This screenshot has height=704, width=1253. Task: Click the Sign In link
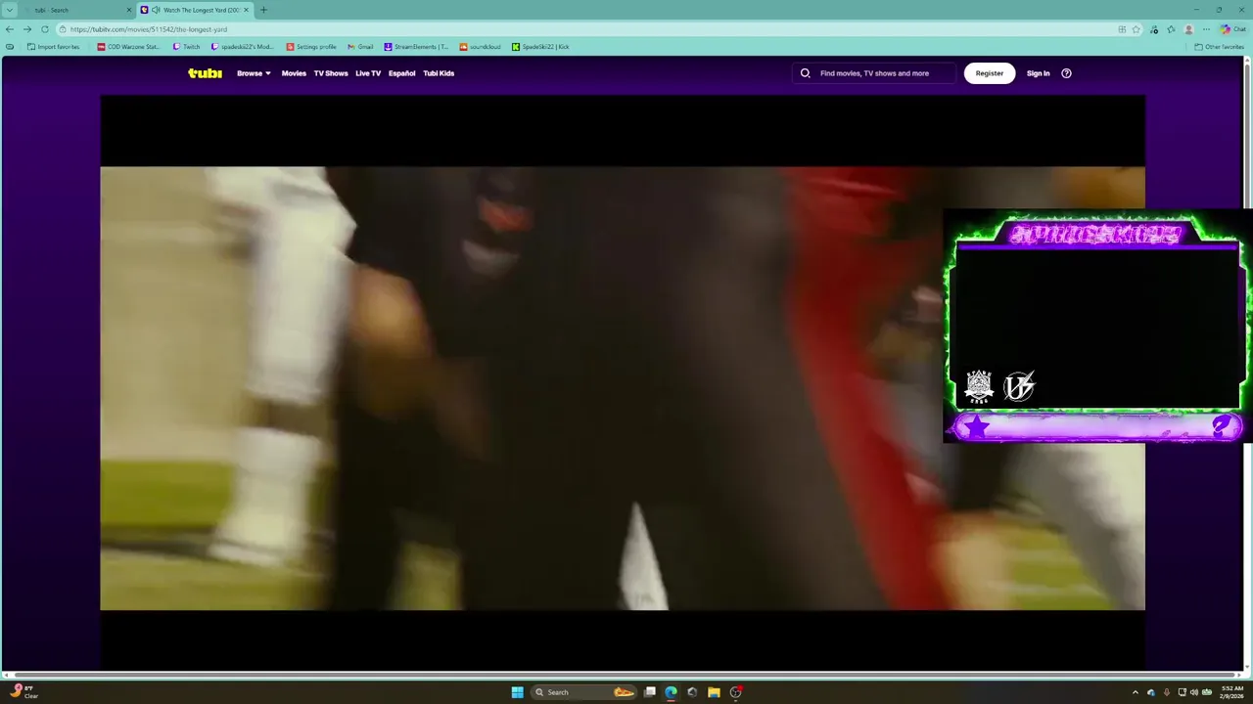pyautogui.click(x=1038, y=73)
